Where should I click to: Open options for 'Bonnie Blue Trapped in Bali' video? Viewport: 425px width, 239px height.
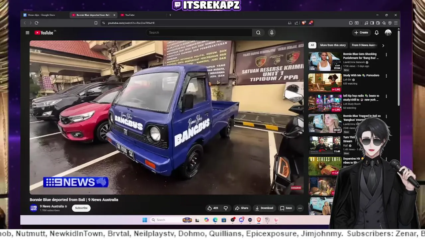click(x=386, y=117)
